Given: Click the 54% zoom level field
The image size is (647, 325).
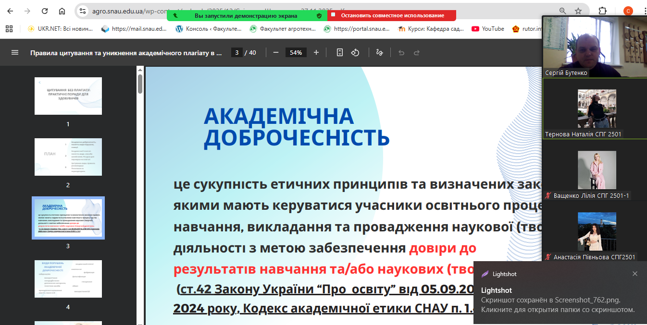Looking at the screenshot, I should (x=296, y=53).
